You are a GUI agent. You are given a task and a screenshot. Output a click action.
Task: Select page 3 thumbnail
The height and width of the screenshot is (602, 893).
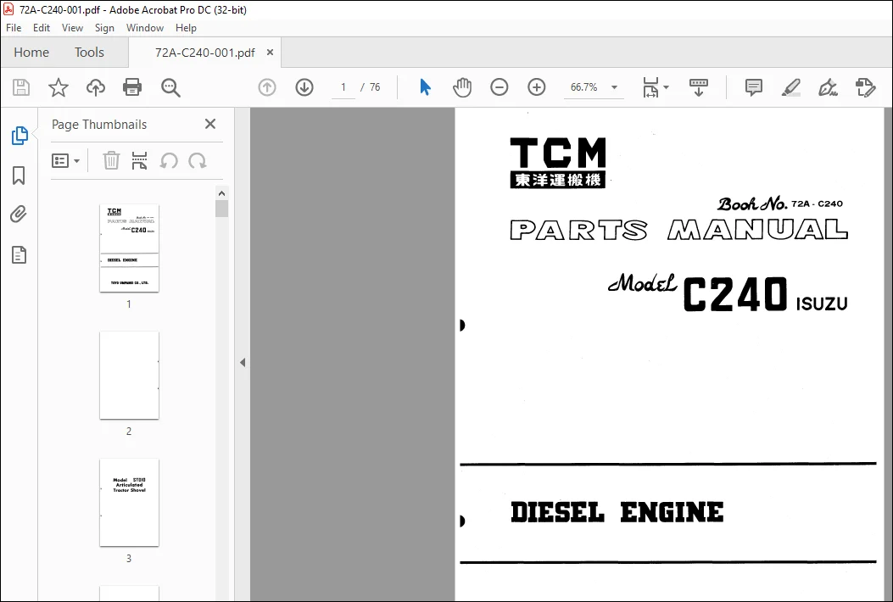129,502
